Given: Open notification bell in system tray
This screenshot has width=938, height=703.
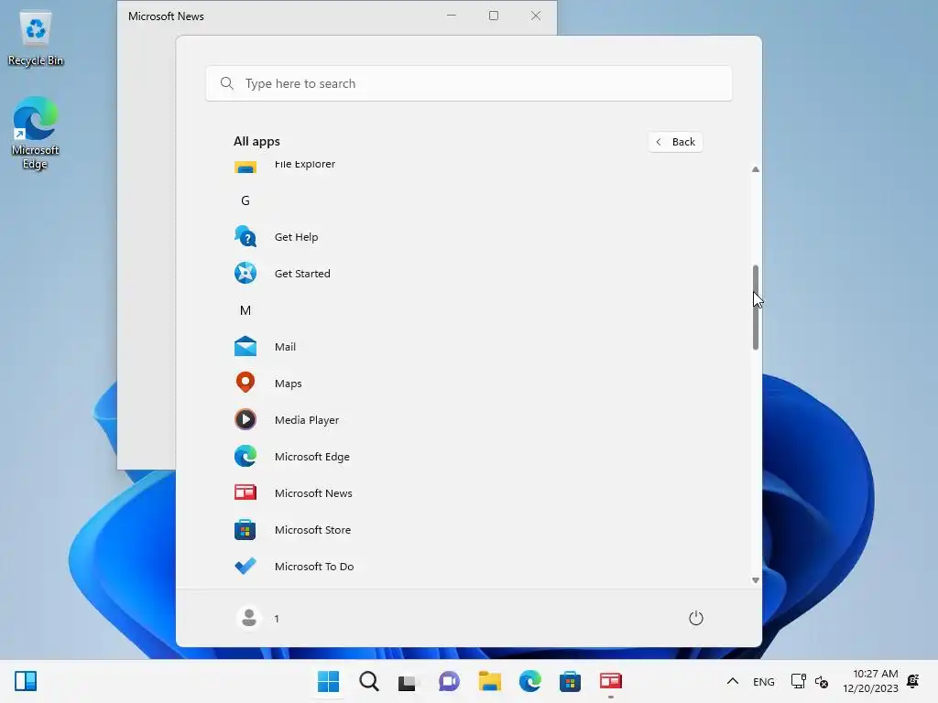Looking at the screenshot, I should click(x=913, y=681).
